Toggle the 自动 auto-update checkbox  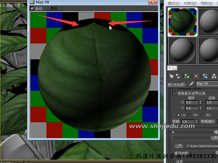click(x=32, y=9)
